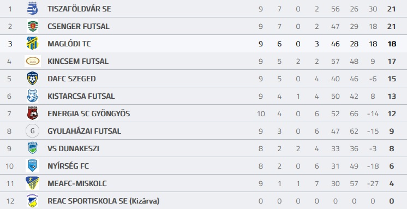This screenshot has width=407, height=209.
Task: Select the REAC SPORTISKOLA SE (Kizárva) row
Action: pos(203,201)
